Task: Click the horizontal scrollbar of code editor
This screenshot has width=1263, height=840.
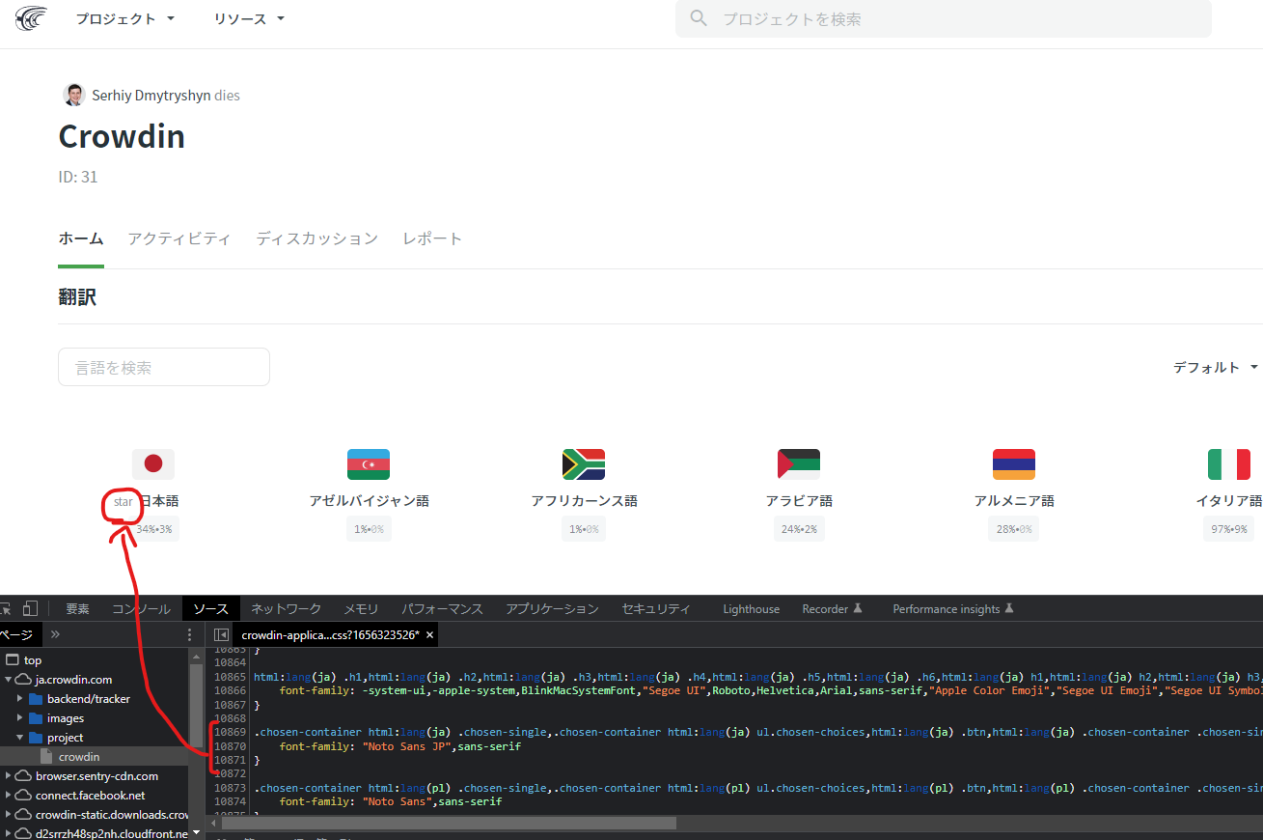Action: click(449, 823)
